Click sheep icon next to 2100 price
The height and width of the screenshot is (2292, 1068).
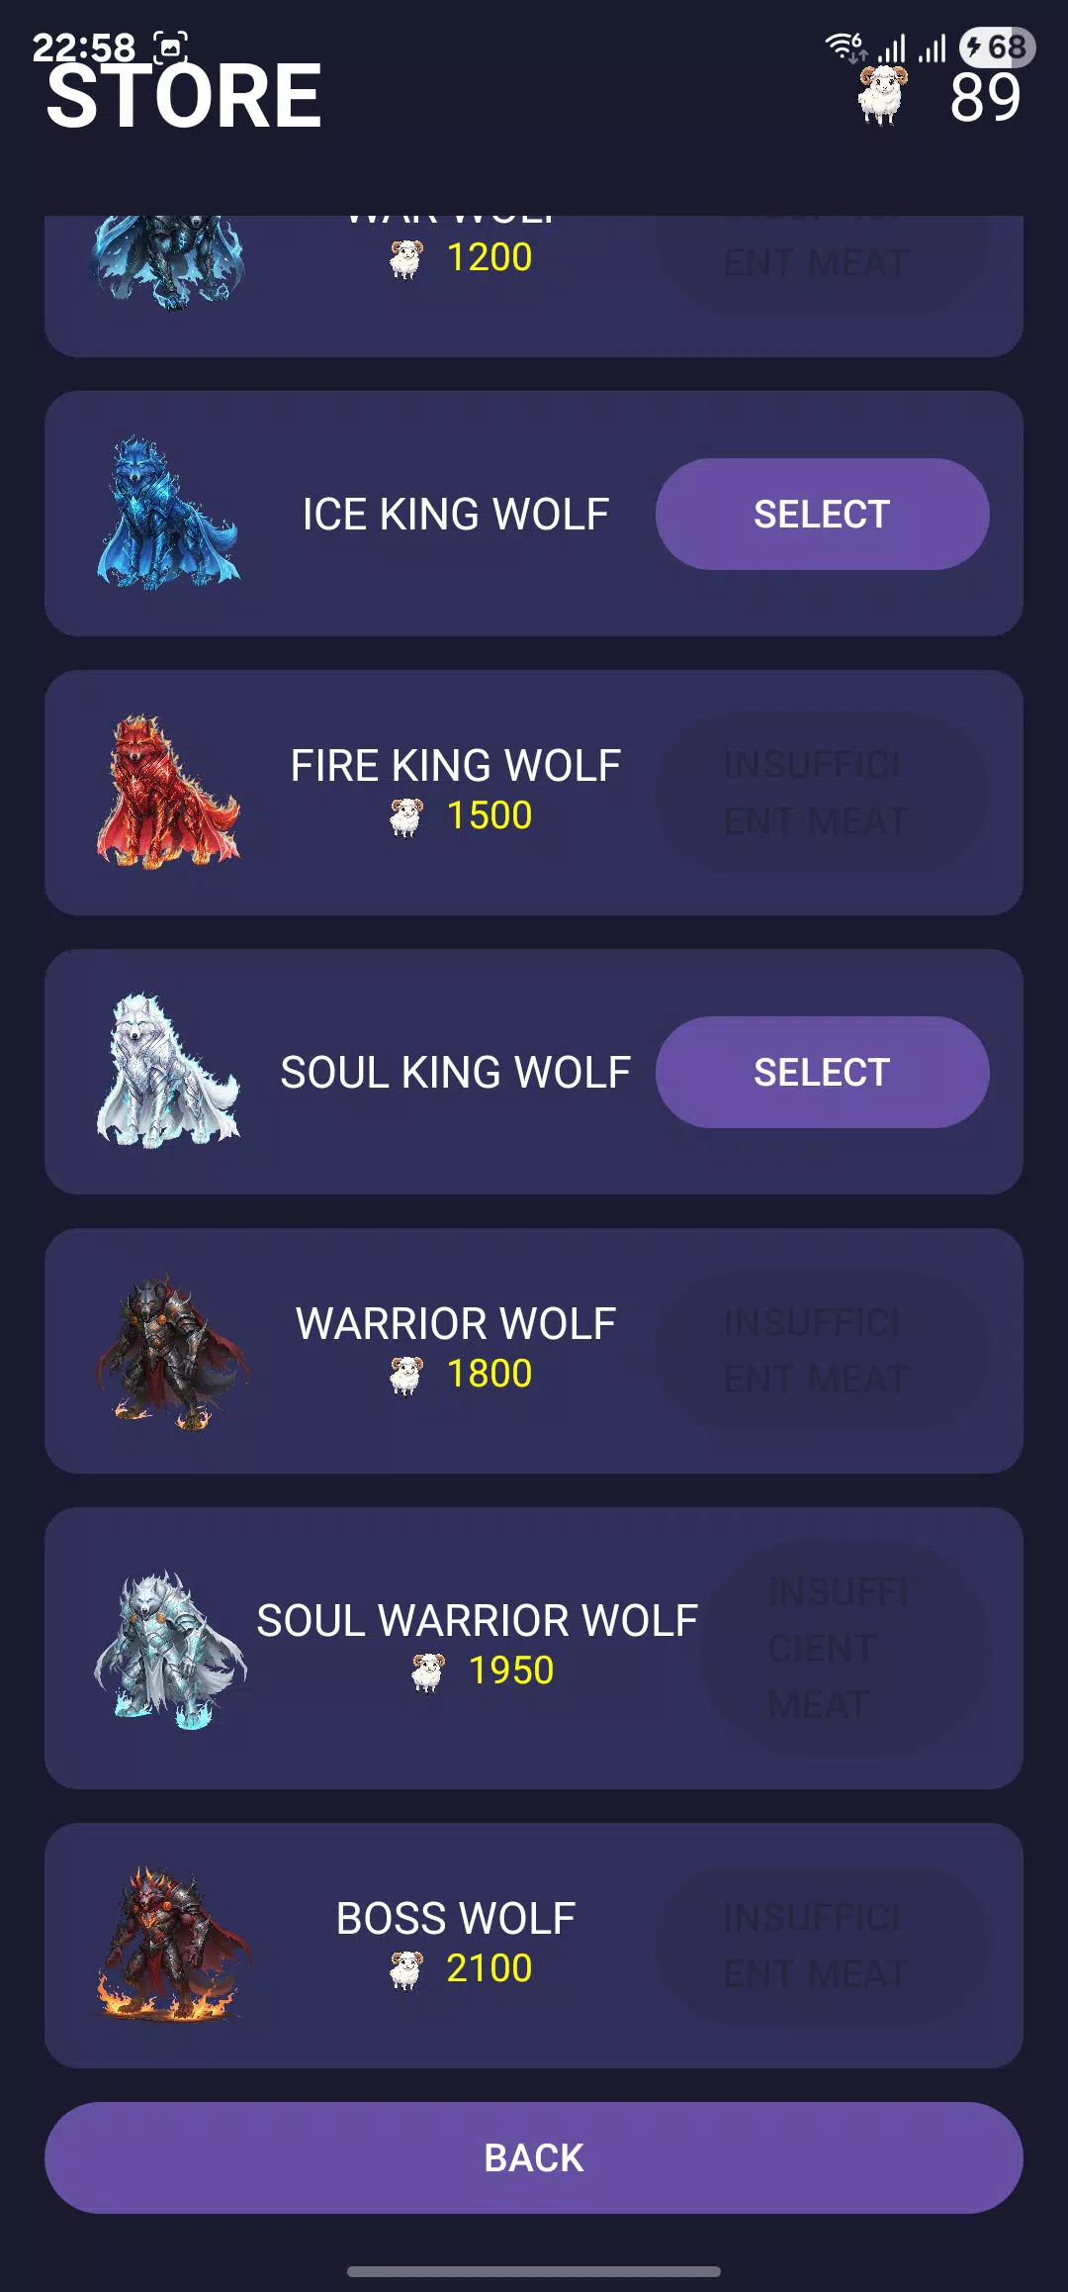405,1969
